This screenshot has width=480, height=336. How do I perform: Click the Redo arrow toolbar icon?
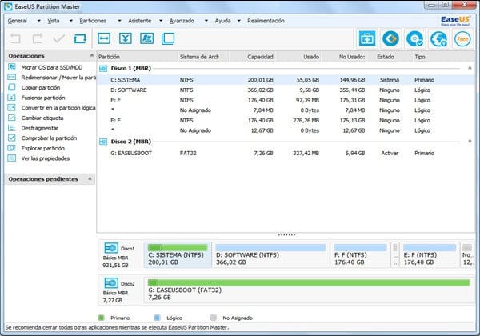point(38,38)
